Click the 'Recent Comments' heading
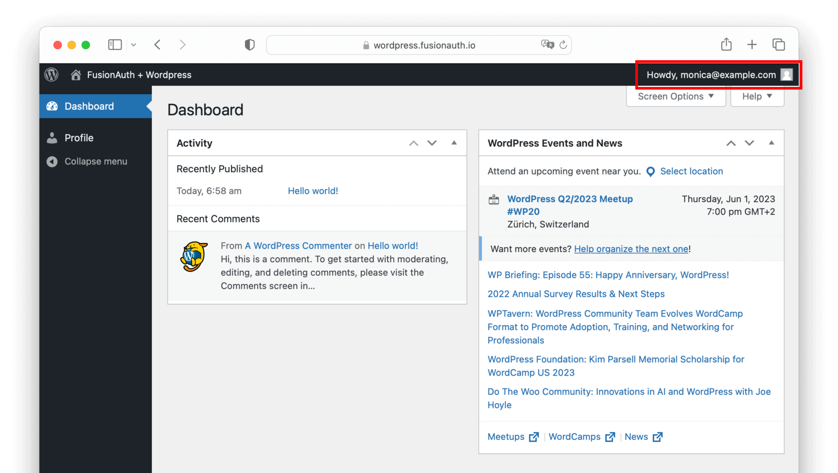Viewport: 838px width, 473px height. (x=218, y=219)
